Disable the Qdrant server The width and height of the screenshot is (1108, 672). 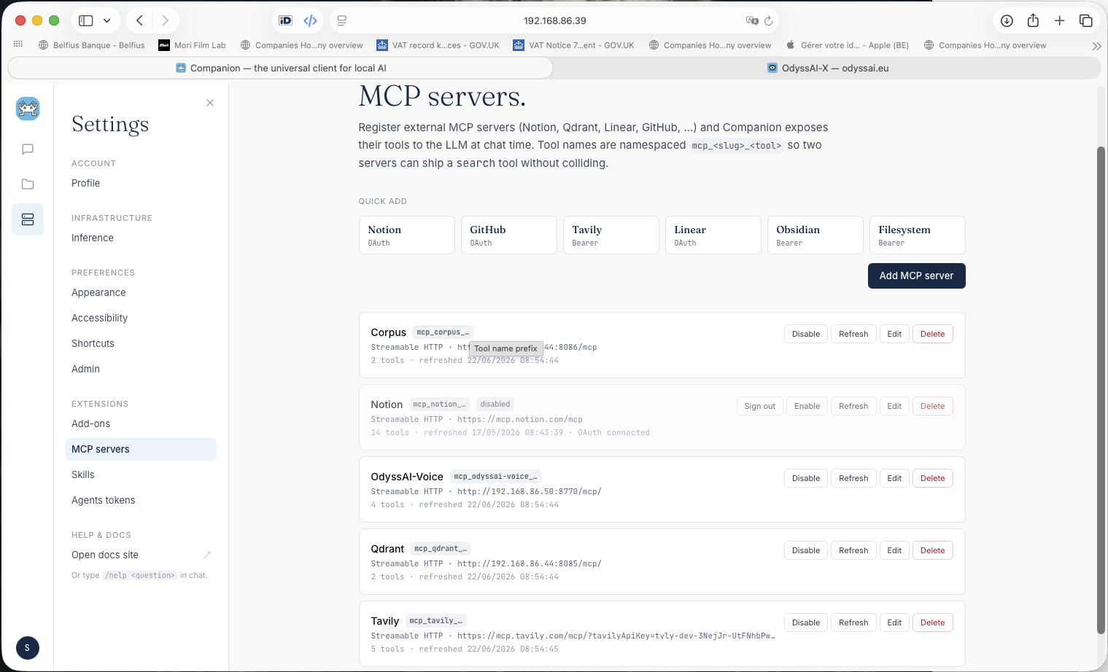pos(806,550)
